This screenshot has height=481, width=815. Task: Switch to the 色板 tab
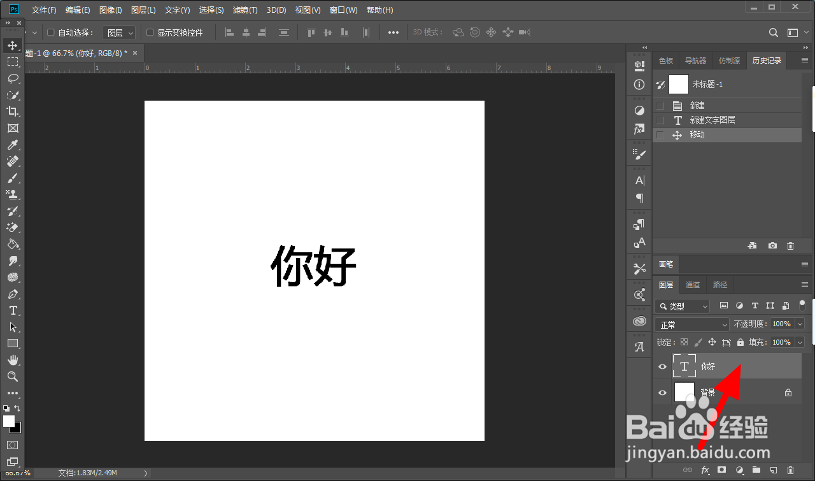[666, 61]
